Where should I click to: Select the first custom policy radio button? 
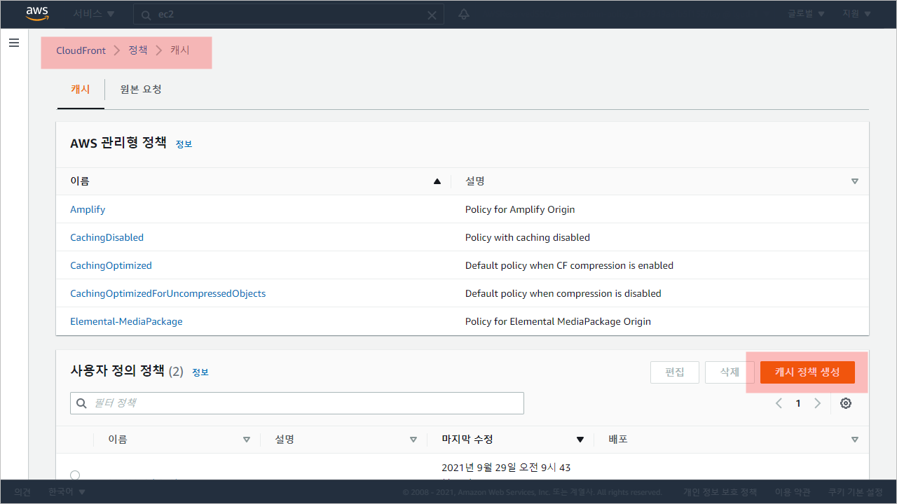pyautogui.click(x=75, y=475)
